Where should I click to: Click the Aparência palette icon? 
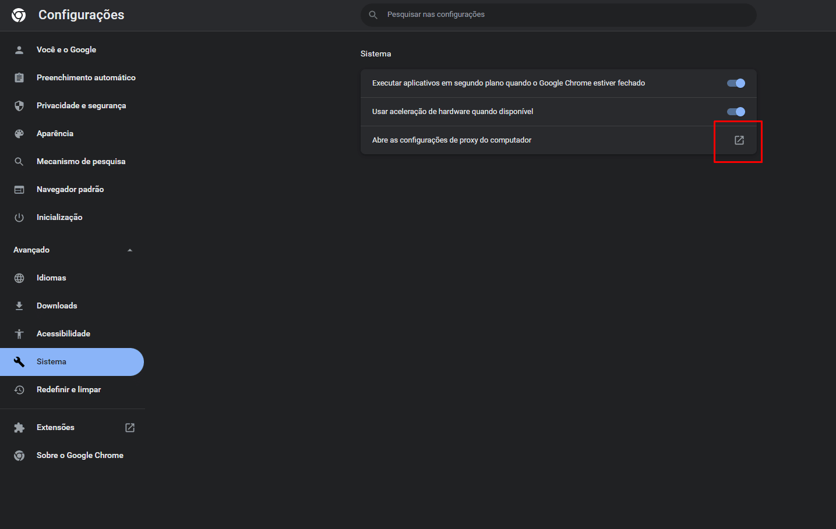click(x=19, y=133)
